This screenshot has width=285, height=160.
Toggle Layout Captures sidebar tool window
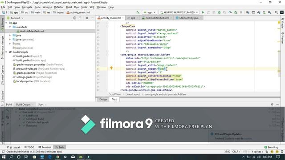point(2,75)
